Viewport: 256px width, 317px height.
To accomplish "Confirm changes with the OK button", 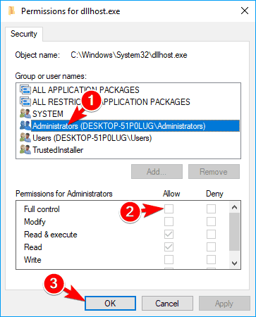I will click(x=110, y=303).
